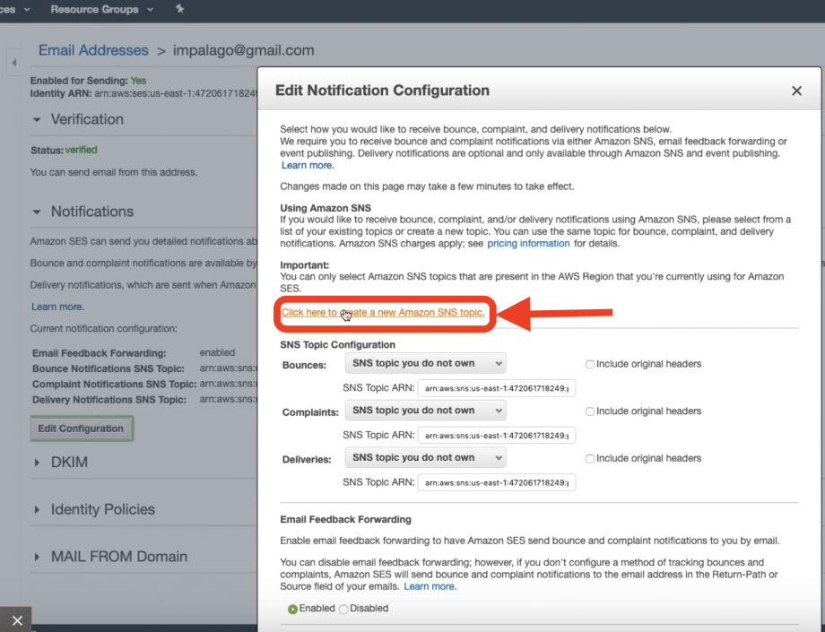Close the Edit Notification Configuration dialog
Image resolution: width=825 pixels, height=632 pixels.
796,91
